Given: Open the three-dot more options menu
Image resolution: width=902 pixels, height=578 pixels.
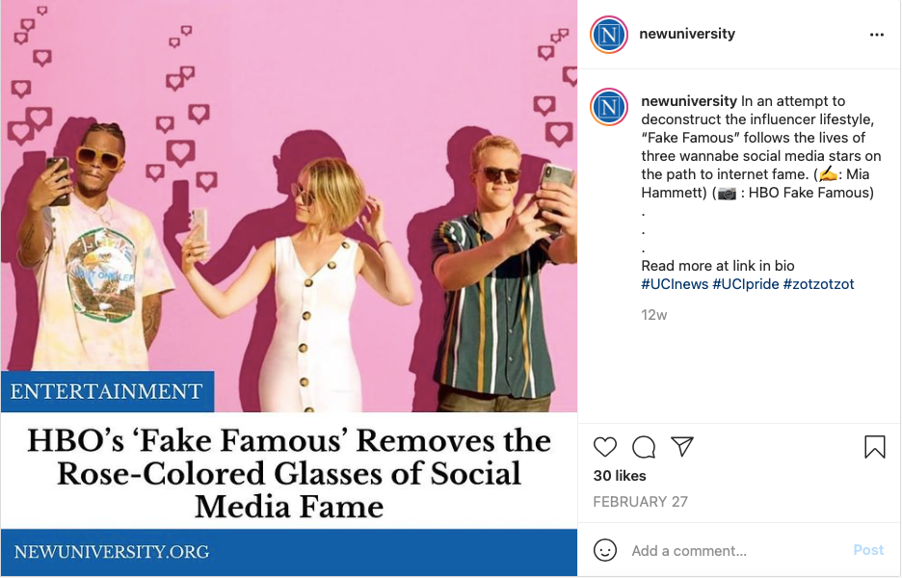Looking at the screenshot, I should click(x=876, y=35).
